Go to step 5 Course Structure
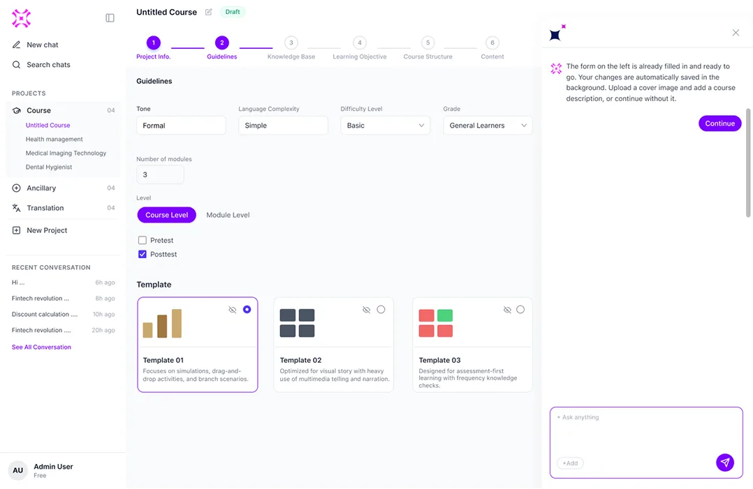Screen dimensions: 753x489 (x=428, y=48)
